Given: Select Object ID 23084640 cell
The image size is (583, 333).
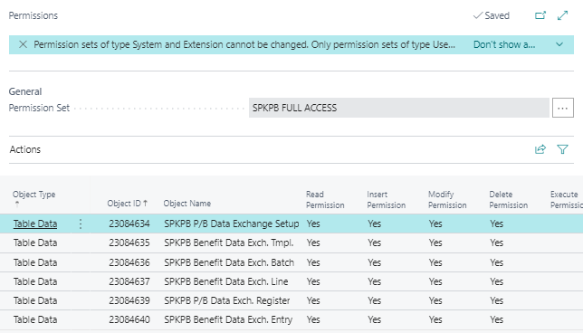Looking at the screenshot, I should pyautogui.click(x=129, y=319).
